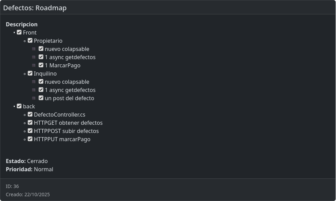Toggle the Propietario checkbox
The height and width of the screenshot is (201, 336).
point(30,41)
